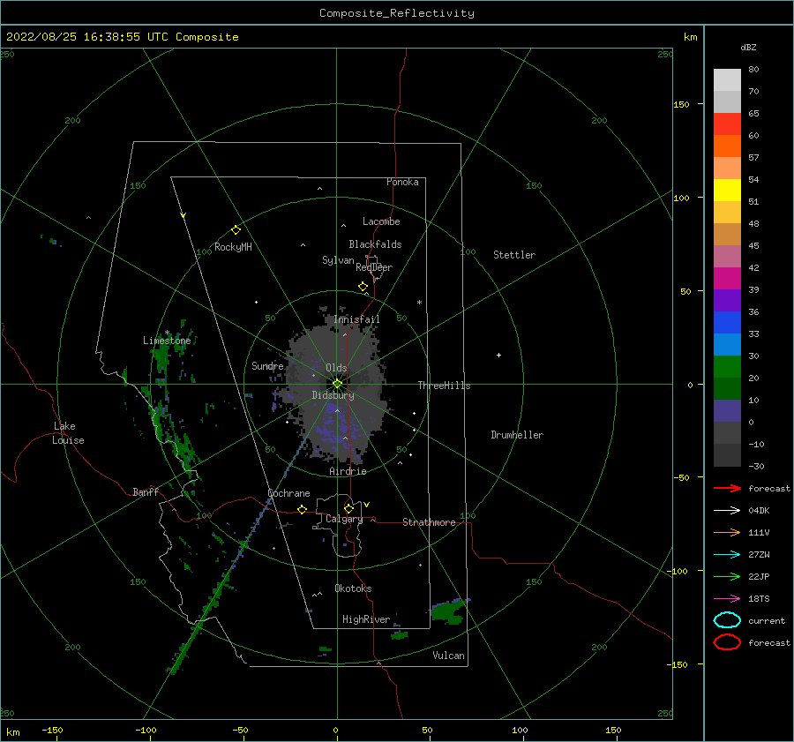794x742 pixels.
Task: Click the km unit label at bottom left
Action: click(12, 732)
